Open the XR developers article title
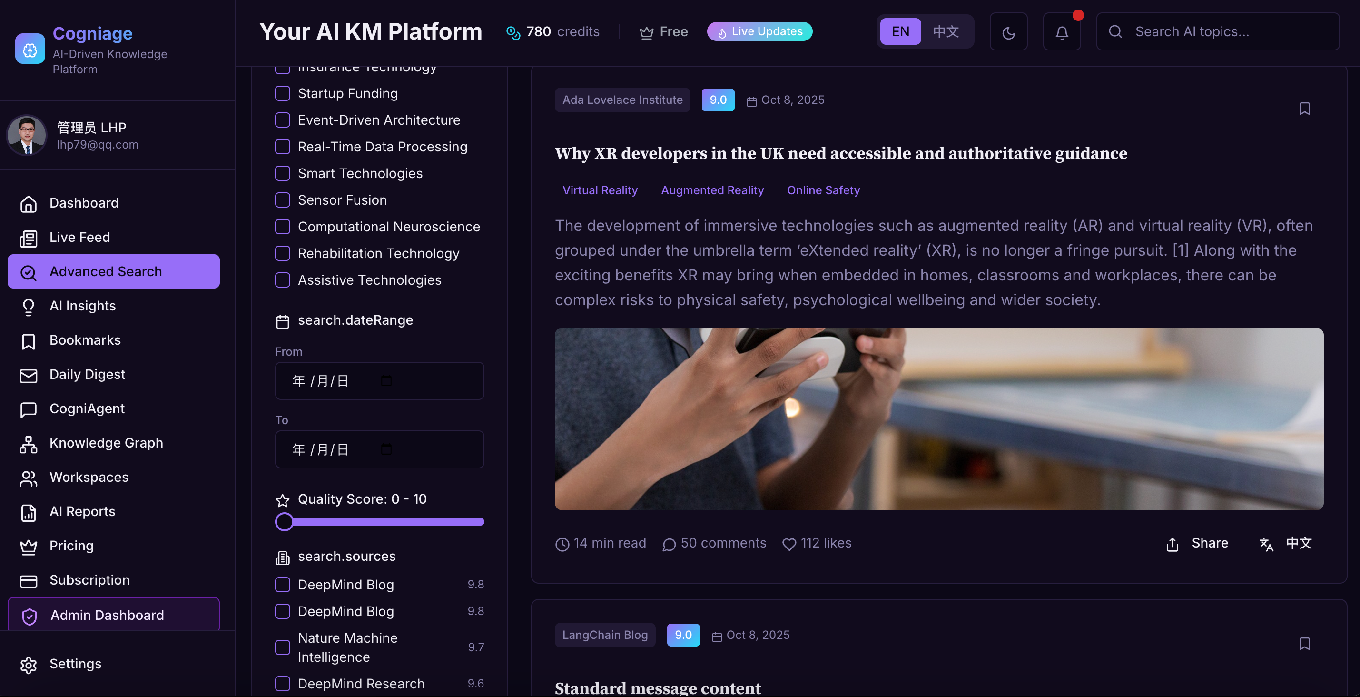Screen dimensions: 1360x697 pyautogui.click(x=841, y=154)
